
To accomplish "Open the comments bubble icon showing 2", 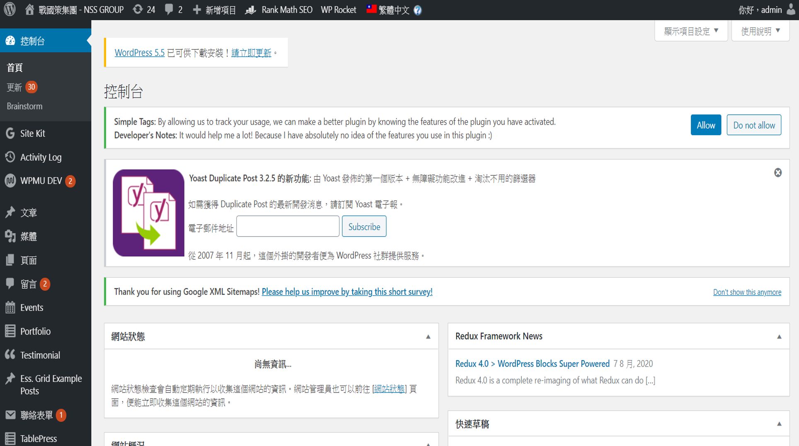I will pos(169,10).
